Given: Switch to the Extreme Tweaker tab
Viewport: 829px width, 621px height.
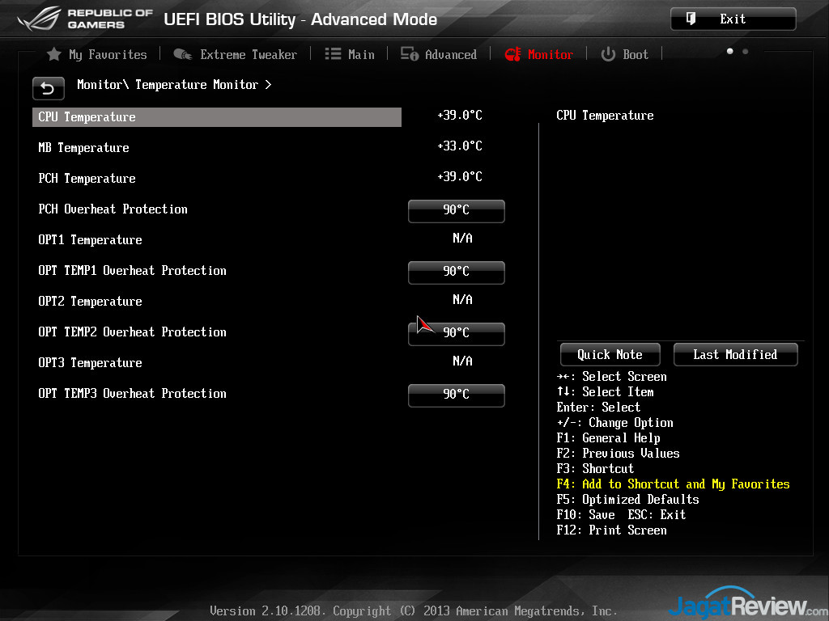Looking at the screenshot, I should (236, 54).
